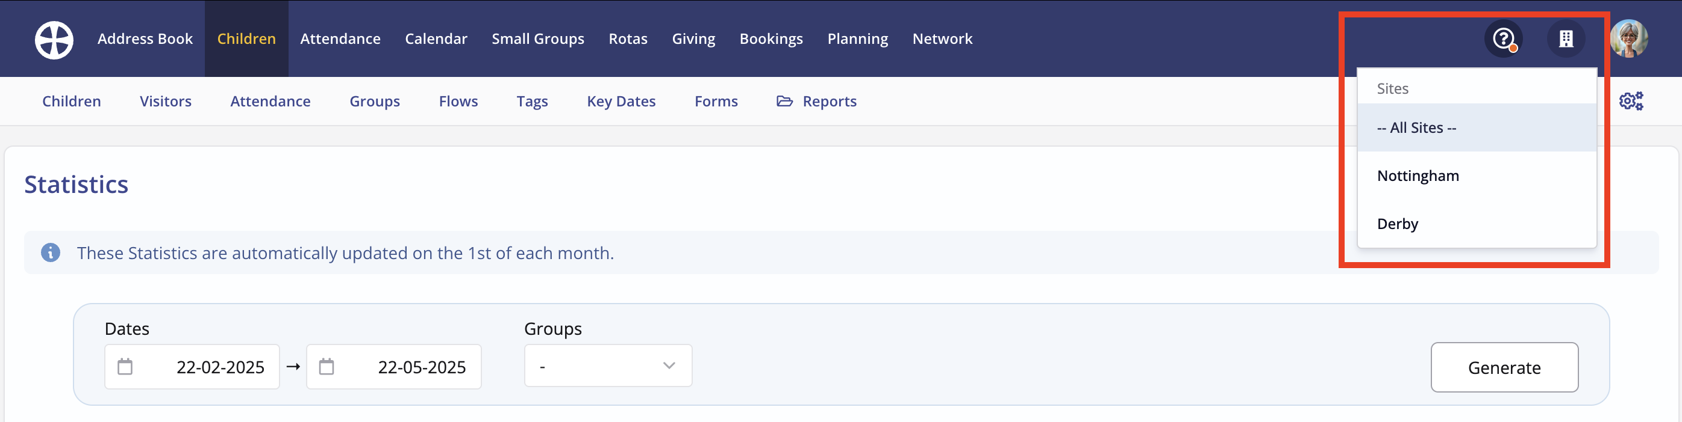Switch to the Attendance sub-tab

pos(270,102)
